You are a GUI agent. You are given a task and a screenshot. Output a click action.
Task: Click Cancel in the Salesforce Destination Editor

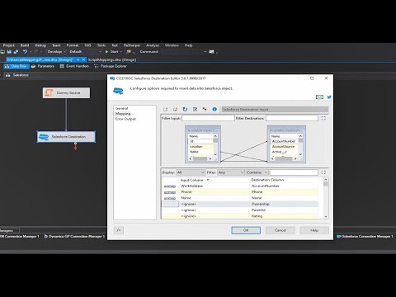point(280,230)
